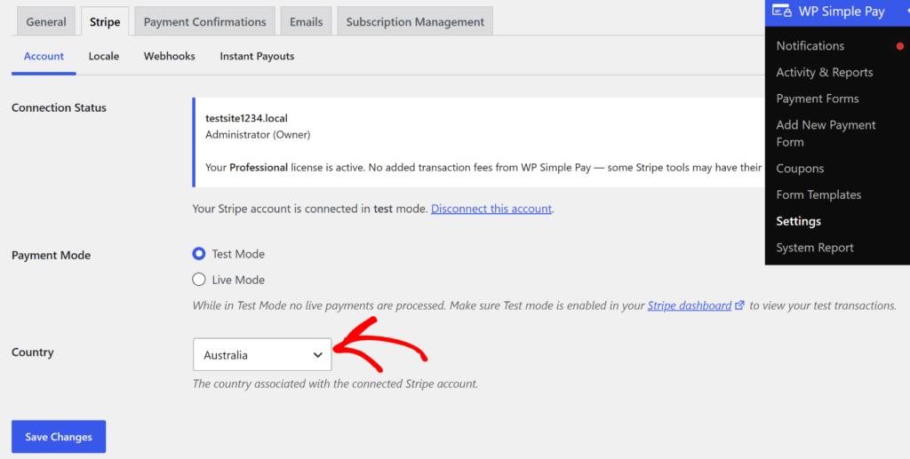The width and height of the screenshot is (910, 459).
Task: Open the Payment Confirmations tab
Action: pos(205,21)
